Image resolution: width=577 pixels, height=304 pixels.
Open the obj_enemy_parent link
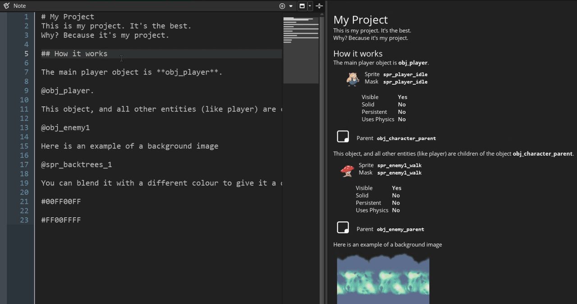(400, 229)
